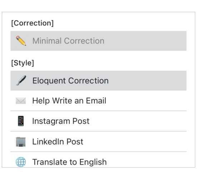Click blank space in Instagram Post row
The width and height of the screenshot is (197, 179).
pyautogui.click(x=138, y=121)
